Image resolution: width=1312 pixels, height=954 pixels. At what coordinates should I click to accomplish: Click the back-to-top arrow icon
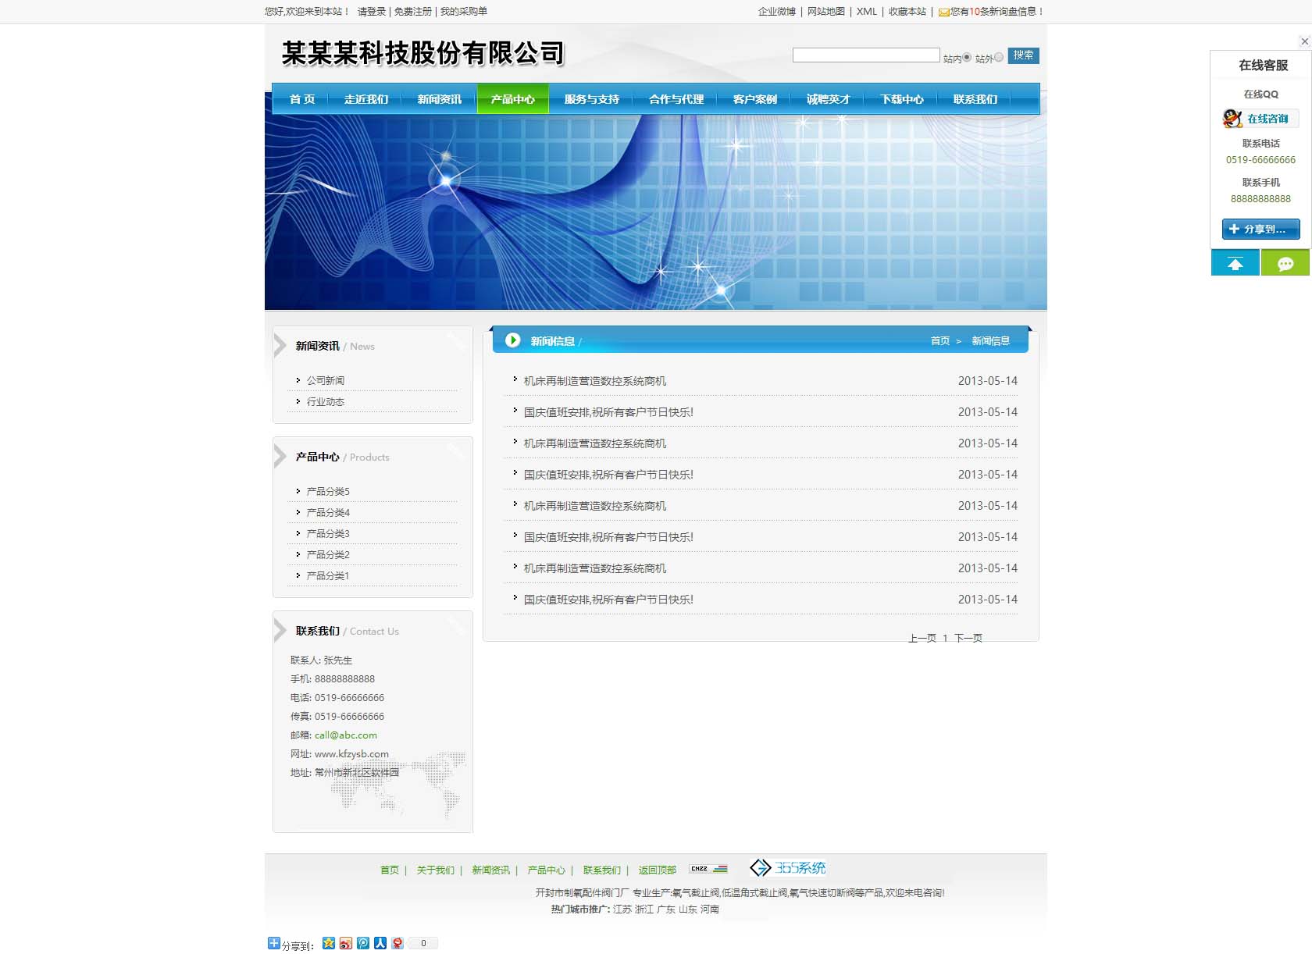pyautogui.click(x=1235, y=263)
